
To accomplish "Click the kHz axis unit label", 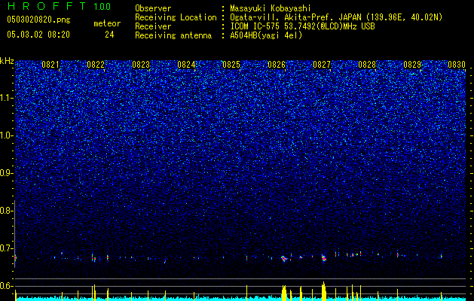I will tap(7, 61).
